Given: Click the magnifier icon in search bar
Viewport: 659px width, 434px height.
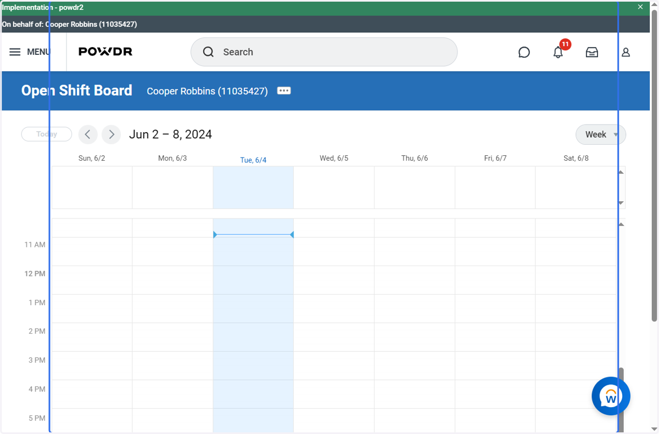Looking at the screenshot, I should pyautogui.click(x=208, y=52).
